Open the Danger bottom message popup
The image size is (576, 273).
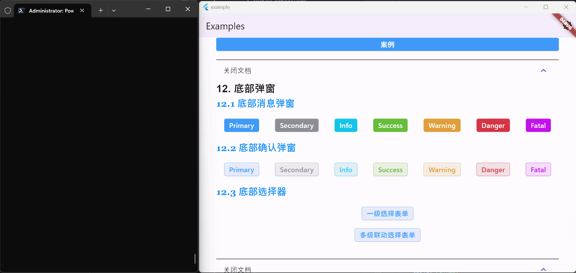point(493,125)
